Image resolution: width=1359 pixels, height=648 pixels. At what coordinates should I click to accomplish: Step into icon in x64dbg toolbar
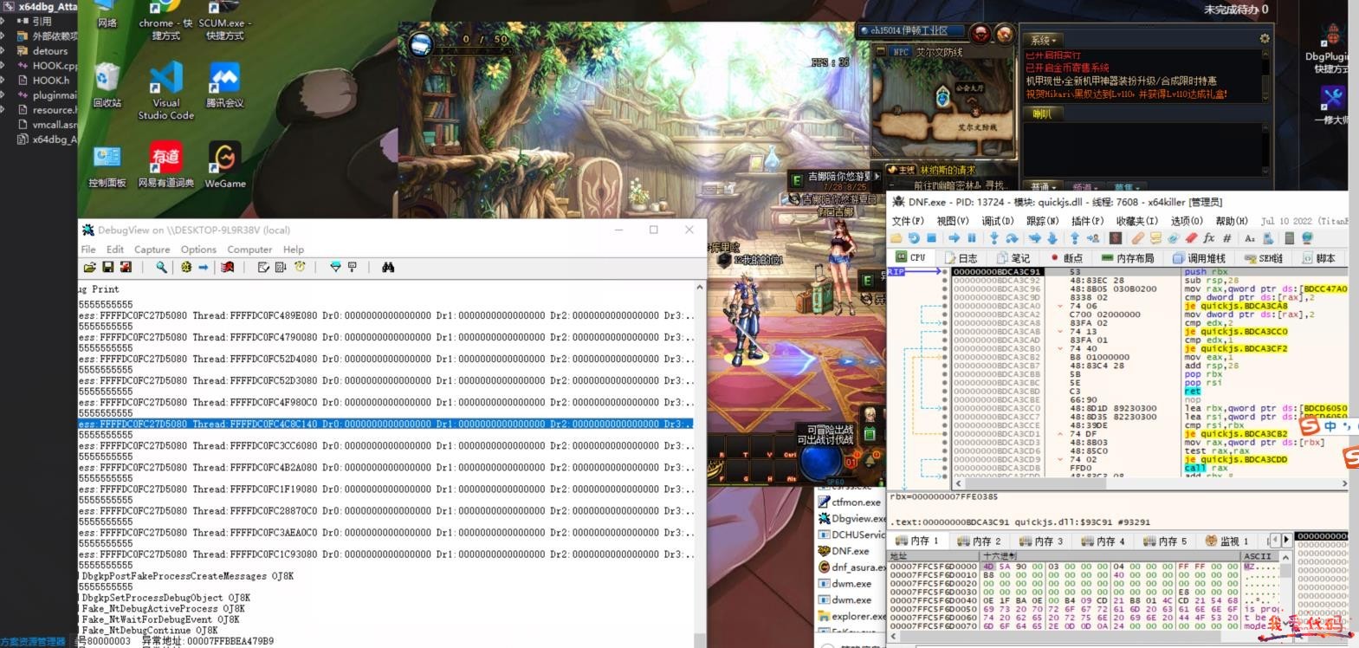coord(994,238)
